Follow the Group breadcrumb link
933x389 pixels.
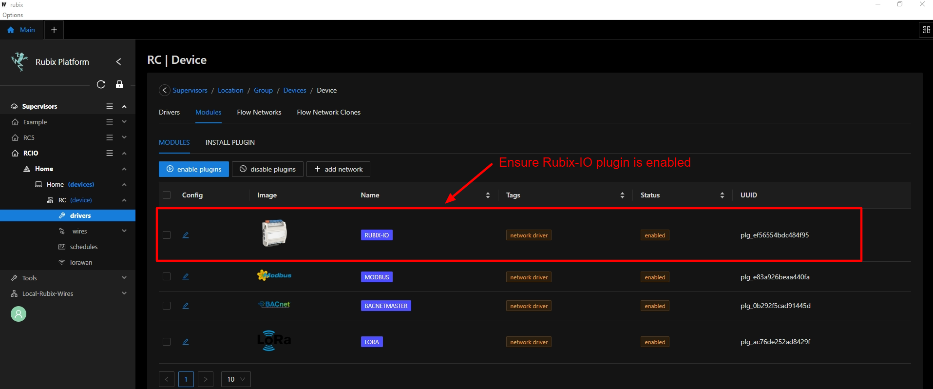tap(263, 90)
